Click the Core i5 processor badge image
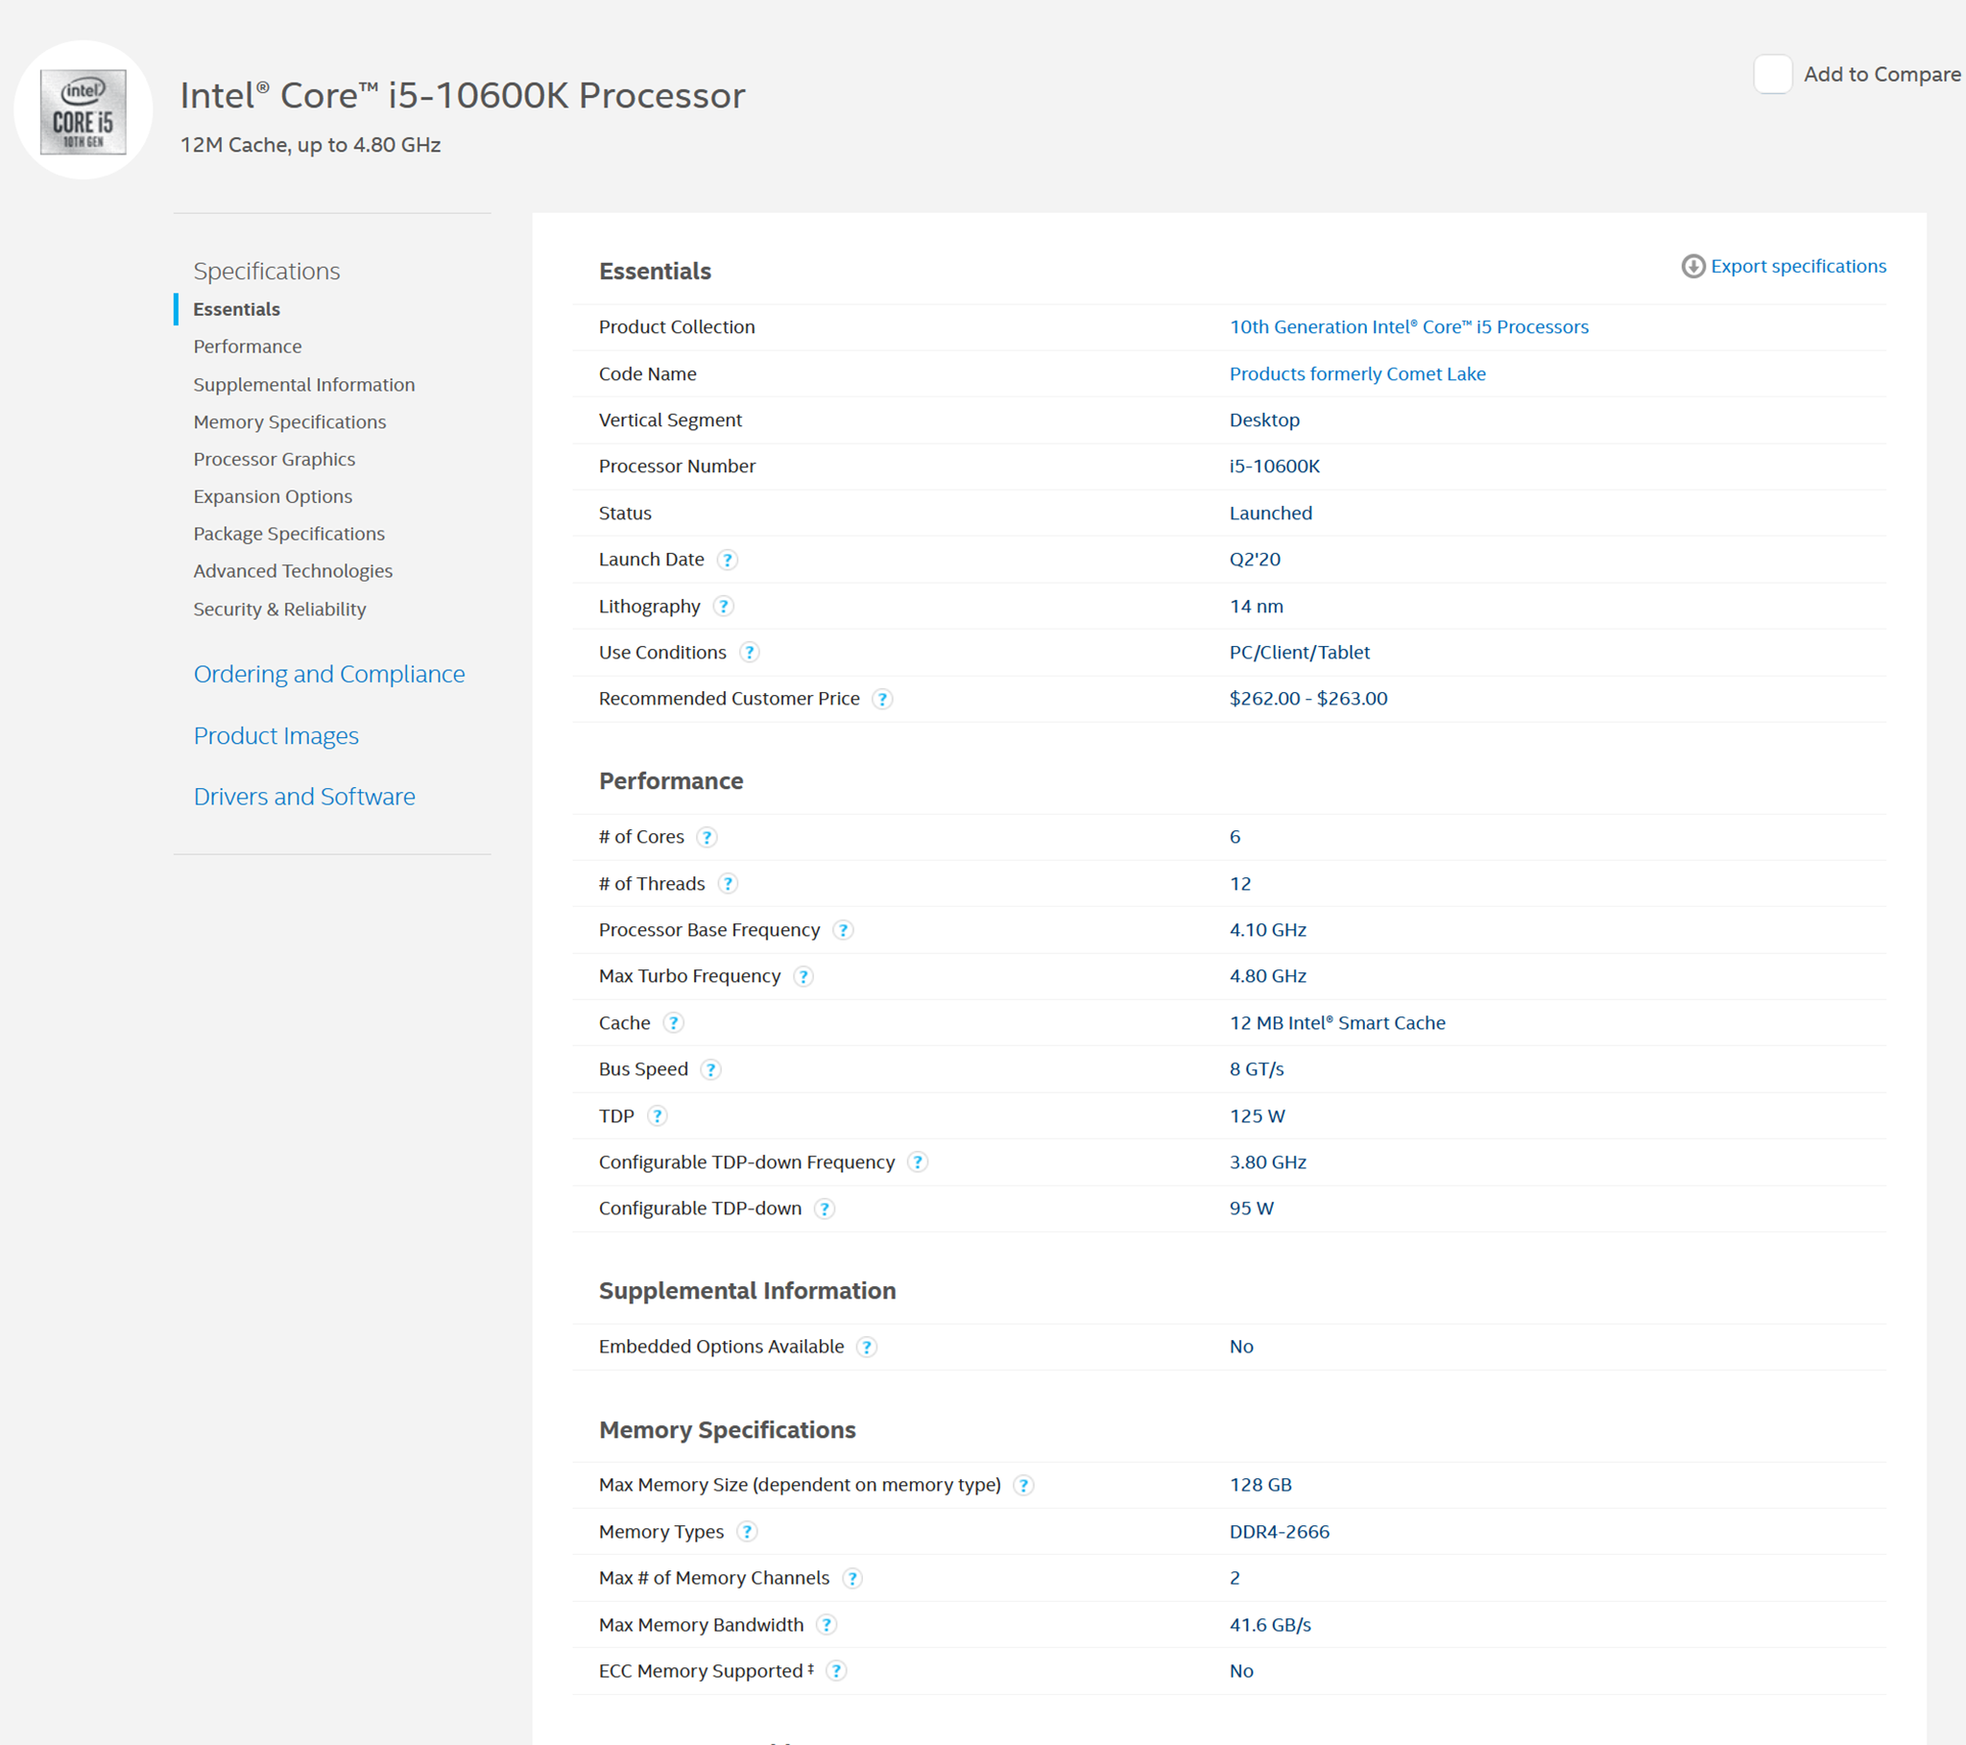The image size is (1966, 1745). tap(84, 110)
